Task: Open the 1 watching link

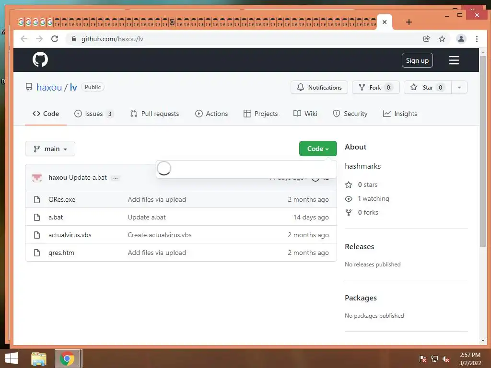Action: point(367,198)
